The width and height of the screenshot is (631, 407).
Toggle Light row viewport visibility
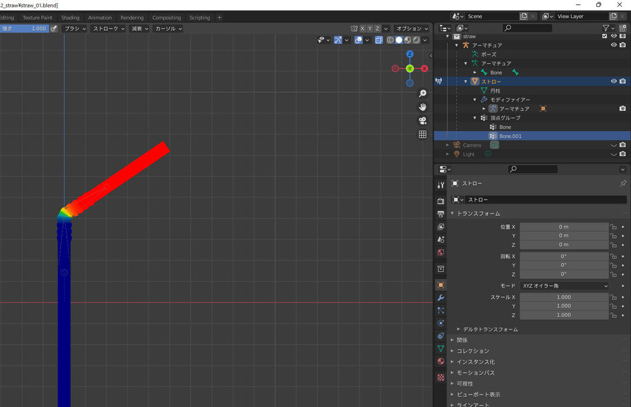(614, 154)
